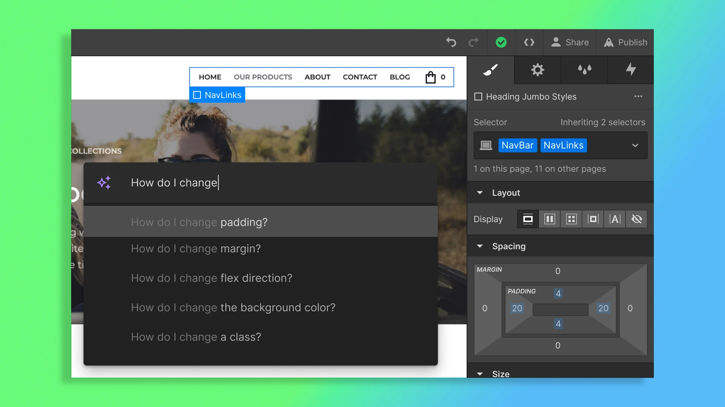Screen dimensions: 725x407
Task: Open the Interactions lightning panel
Action: [630, 70]
